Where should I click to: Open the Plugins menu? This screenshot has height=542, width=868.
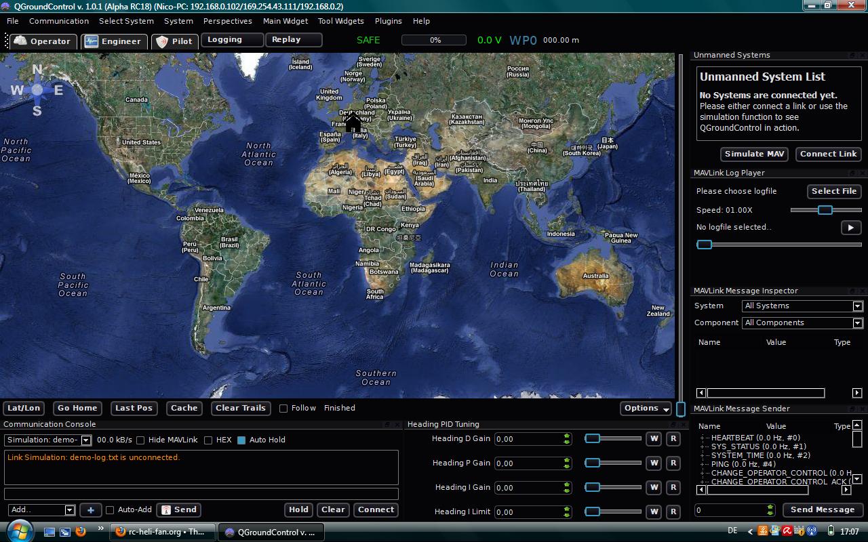(x=389, y=21)
